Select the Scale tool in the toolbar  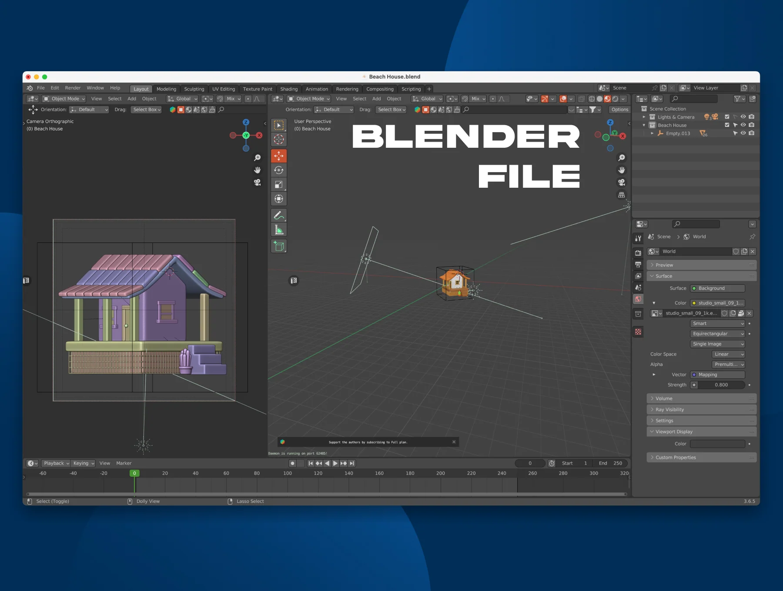[279, 184]
